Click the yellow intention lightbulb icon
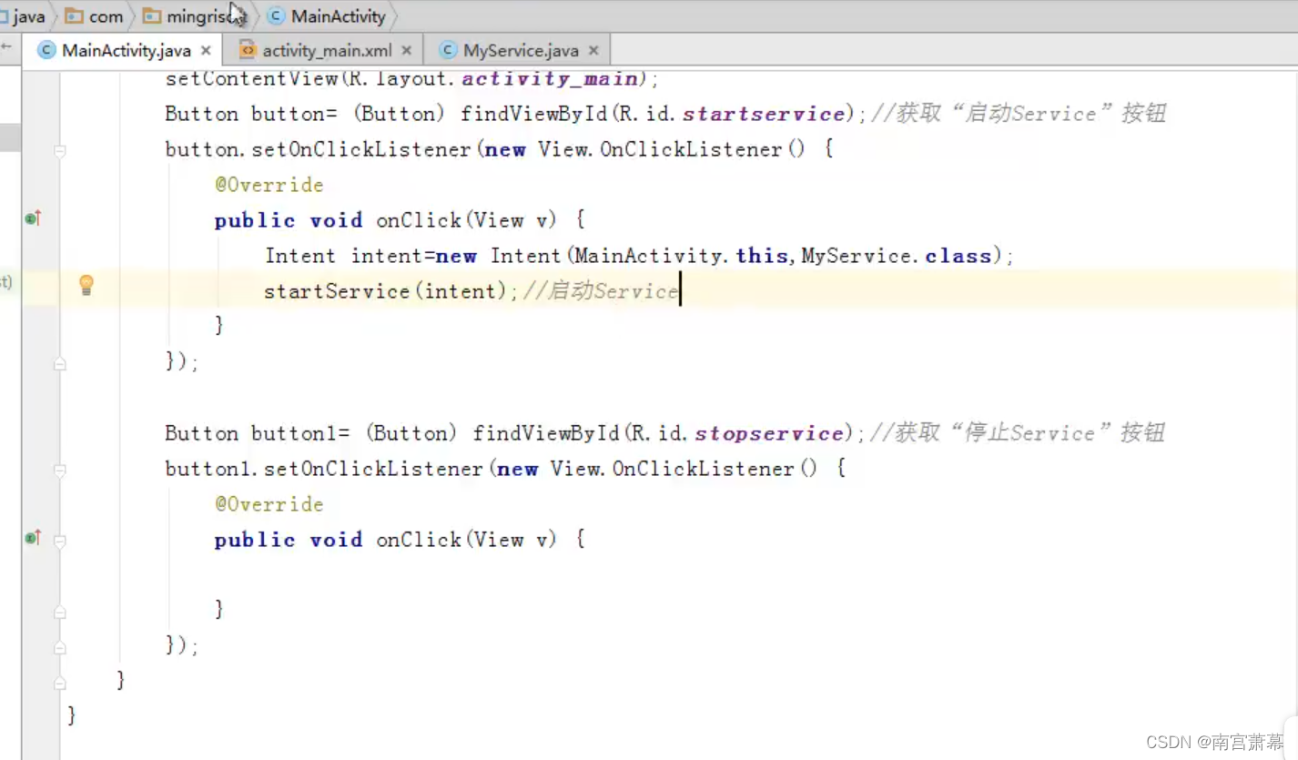 click(x=86, y=285)
